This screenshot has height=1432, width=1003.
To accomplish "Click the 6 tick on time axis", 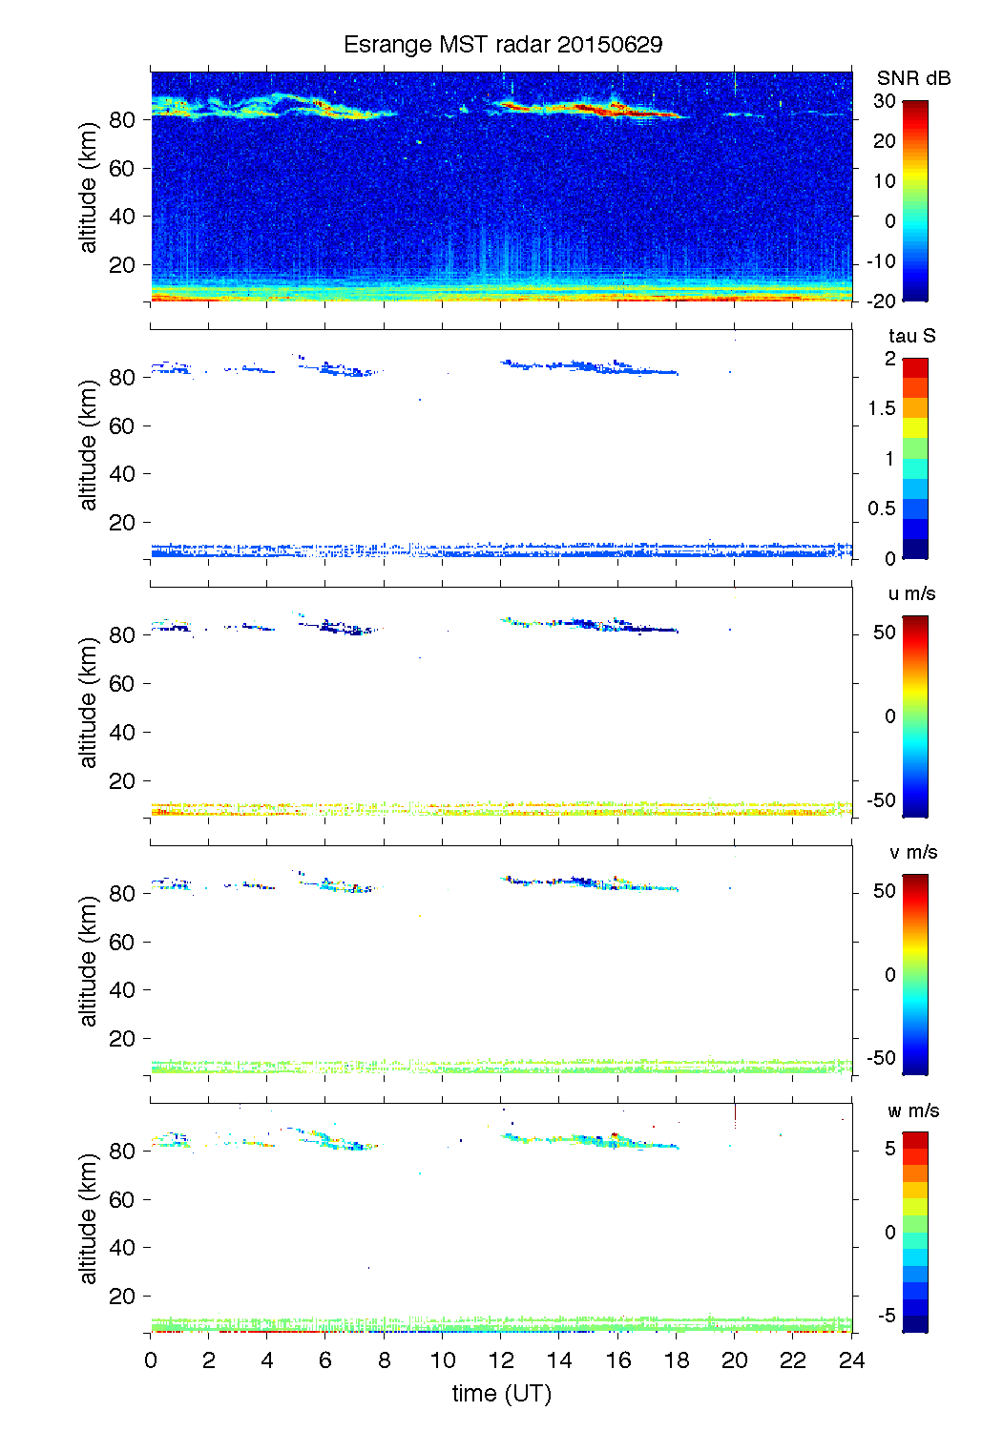I will tap(325, 1360).
